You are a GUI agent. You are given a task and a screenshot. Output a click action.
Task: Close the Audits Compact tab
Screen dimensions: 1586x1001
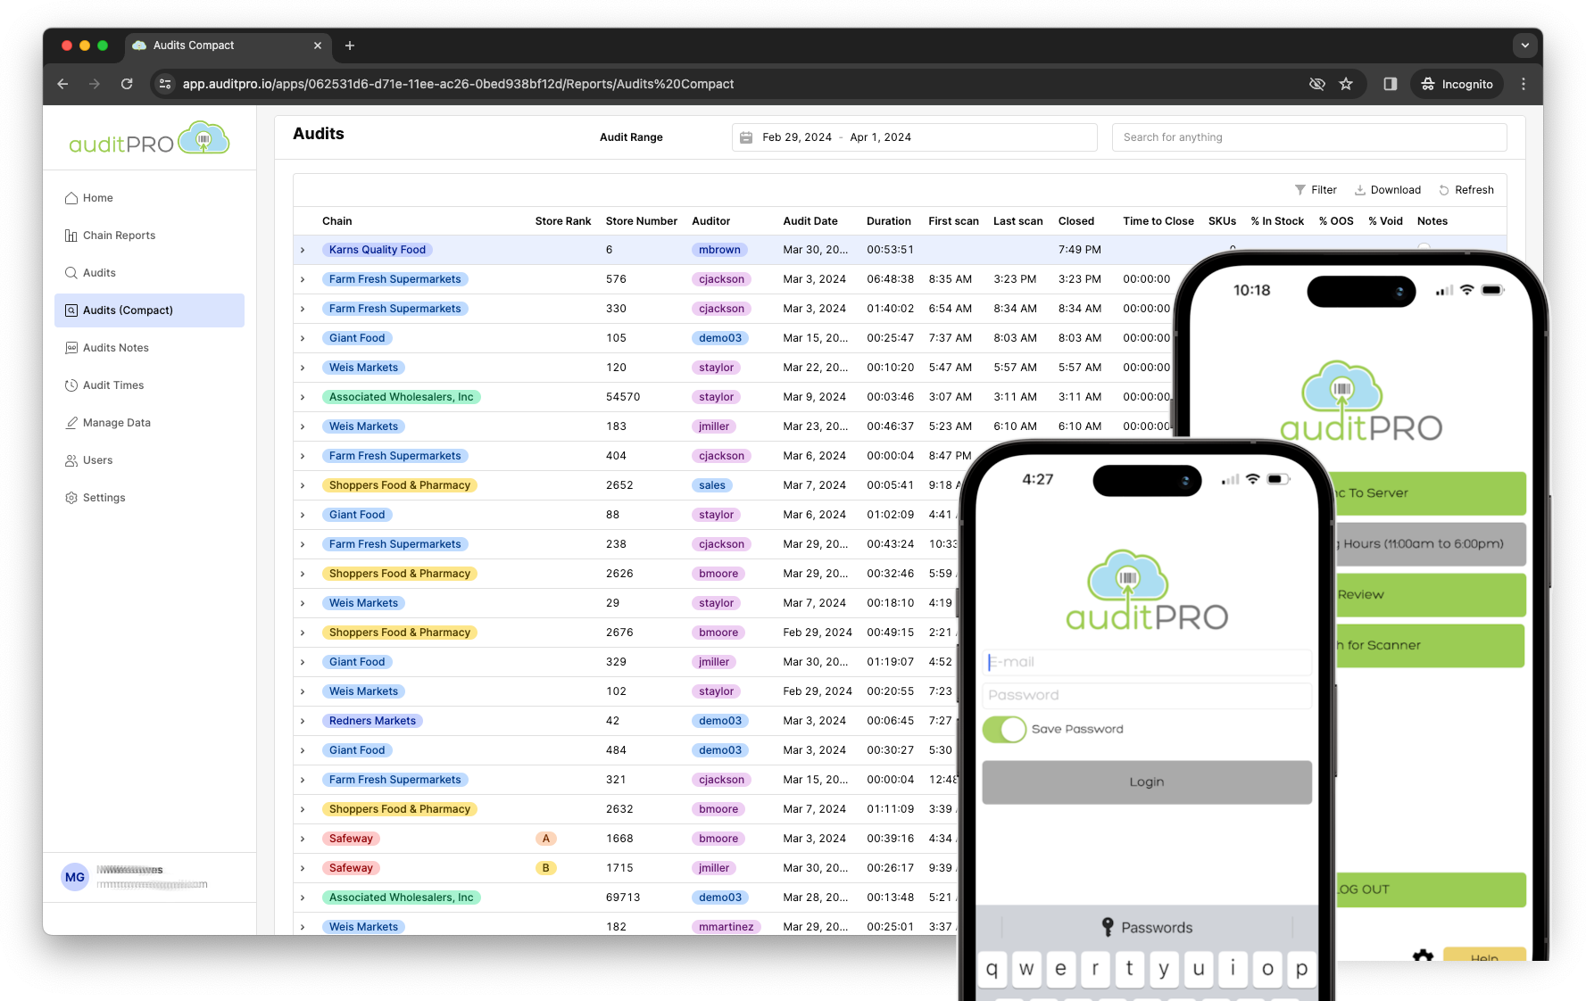[x=318, y=45]
